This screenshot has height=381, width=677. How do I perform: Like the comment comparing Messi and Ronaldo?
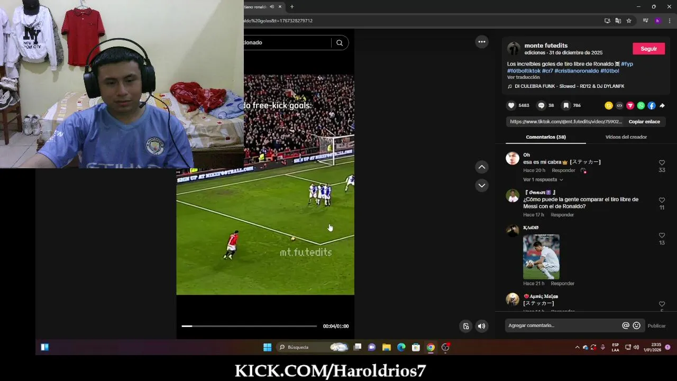pyautogui.click(x=662, y=200)
